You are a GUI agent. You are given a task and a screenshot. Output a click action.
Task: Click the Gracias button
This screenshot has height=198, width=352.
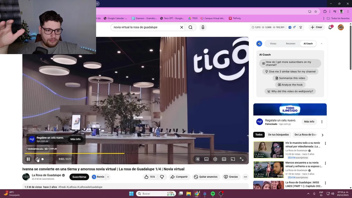point(231,177)
